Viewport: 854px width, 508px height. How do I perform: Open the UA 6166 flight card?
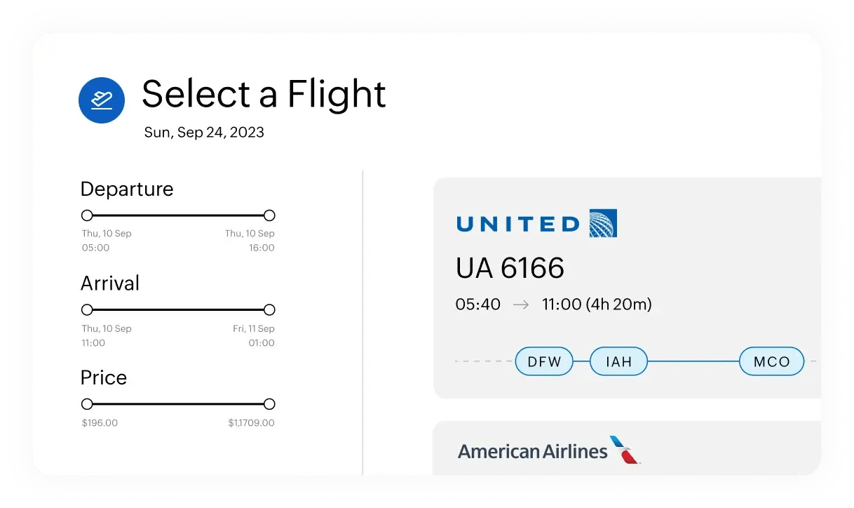(510, 268)
